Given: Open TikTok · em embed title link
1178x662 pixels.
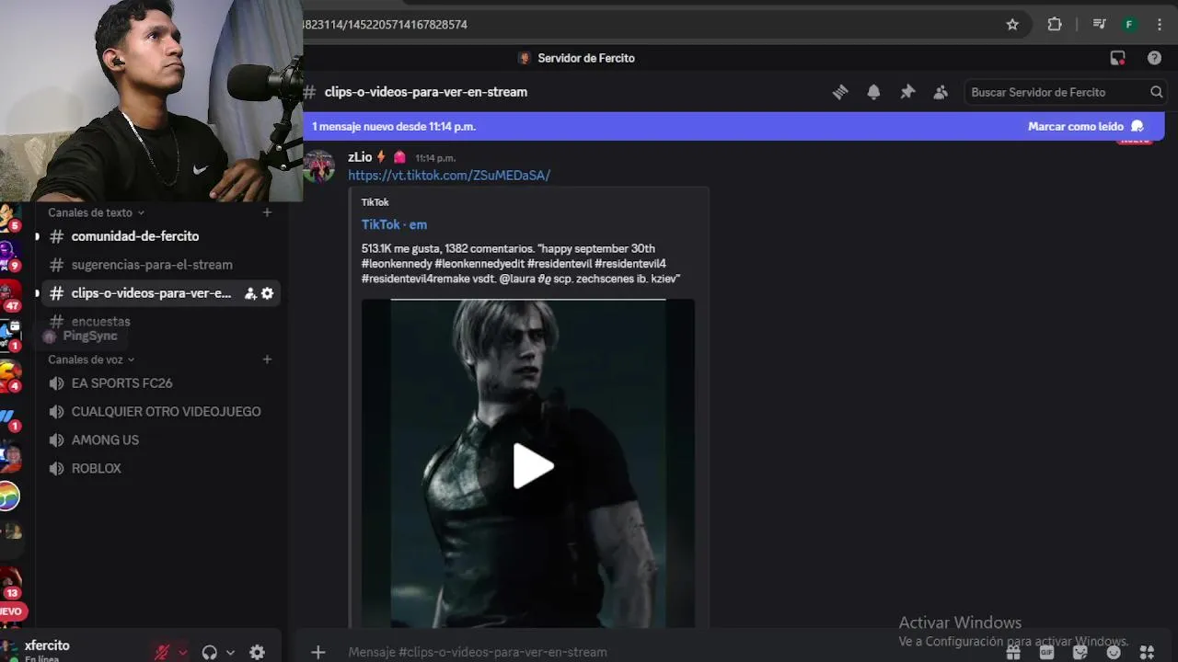Looking at the screenshot, I should [394, 224].
